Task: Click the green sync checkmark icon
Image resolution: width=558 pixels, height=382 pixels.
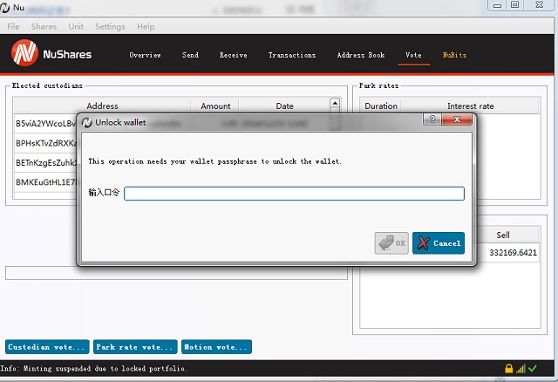Action: click(x=533, y=368)
